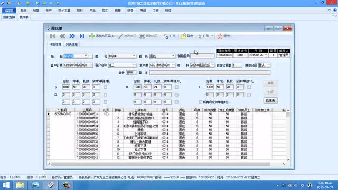Toggle checkbox in row below M
Image resolution: width=338 pixels, height=190 pixels.
coord(176,94)
